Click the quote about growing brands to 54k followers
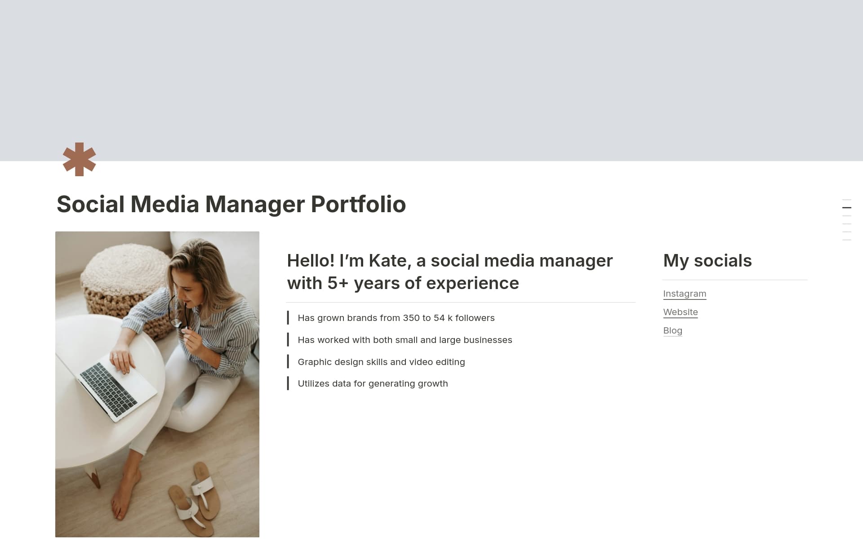This screenshot has width=863, height=539. click(396, 318)
